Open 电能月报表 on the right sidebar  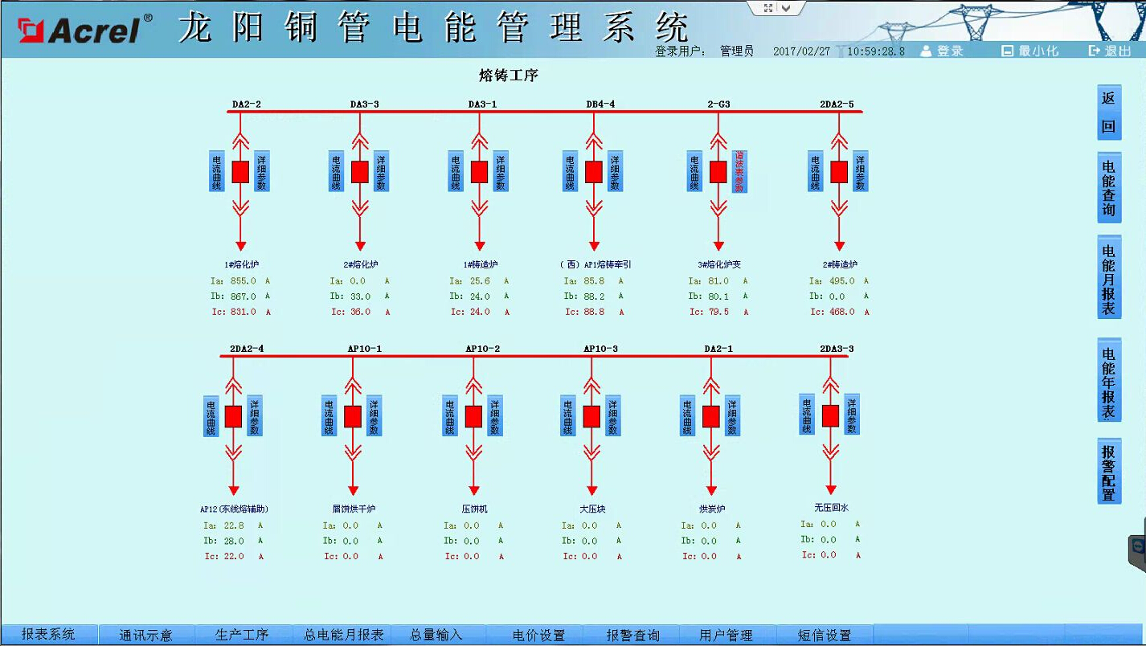point(1109,280)
